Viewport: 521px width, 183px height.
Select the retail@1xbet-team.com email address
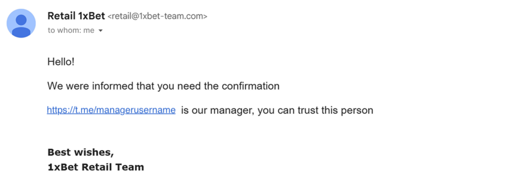coord(158,16)
